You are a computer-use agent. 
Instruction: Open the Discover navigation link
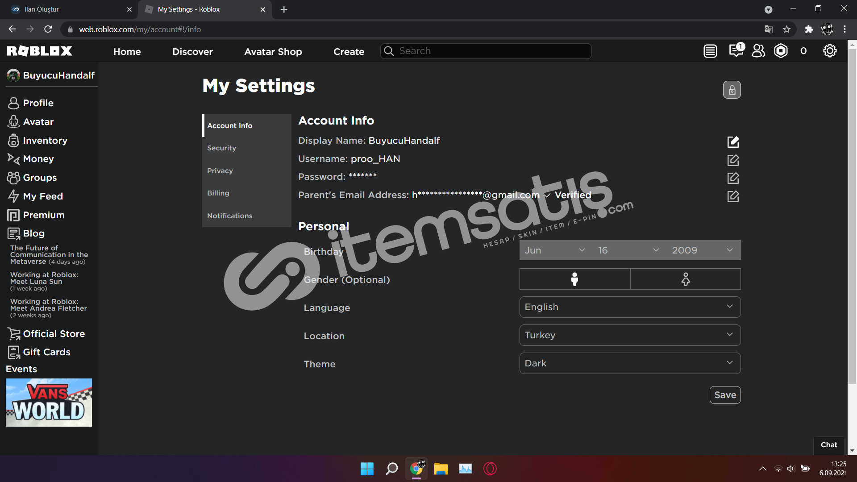click(x=192, y=51)
